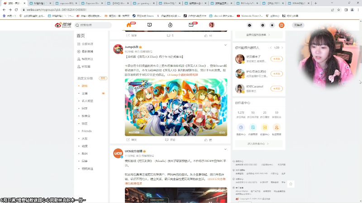Like the Jump小姐 post
The height and width of the screenshot is (203, 362).
point(208,140)
